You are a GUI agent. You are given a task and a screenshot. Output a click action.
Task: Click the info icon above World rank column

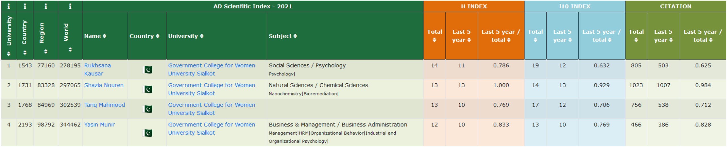pyautogui.click(x=70, y=6)
